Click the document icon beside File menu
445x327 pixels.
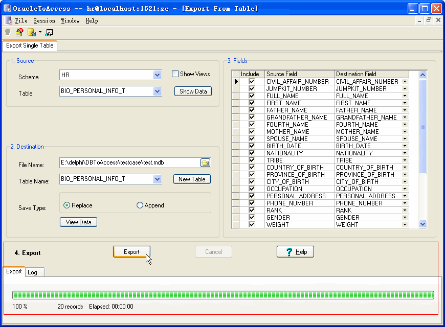click(x=9, y=20)
